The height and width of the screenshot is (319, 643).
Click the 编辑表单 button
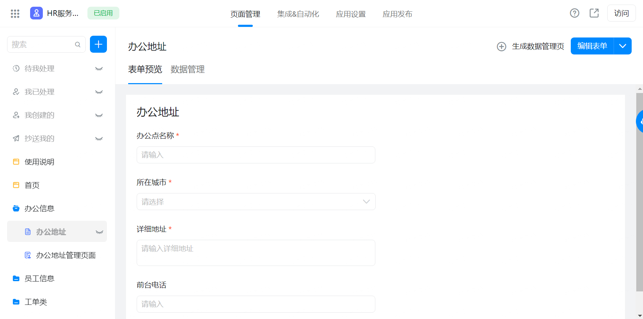click(x=592, y=46)
